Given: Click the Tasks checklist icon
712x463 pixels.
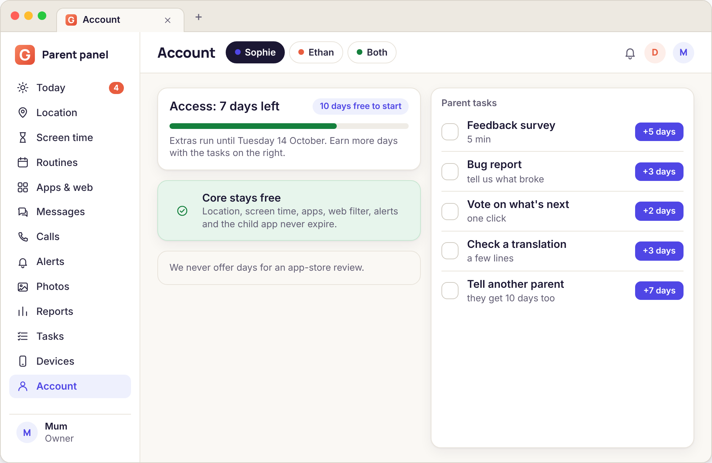Looking at the screenshot, I should pos(23,336).
